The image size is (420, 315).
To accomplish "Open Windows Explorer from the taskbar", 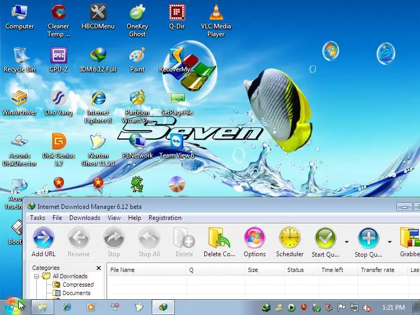I will click(43, 307).
